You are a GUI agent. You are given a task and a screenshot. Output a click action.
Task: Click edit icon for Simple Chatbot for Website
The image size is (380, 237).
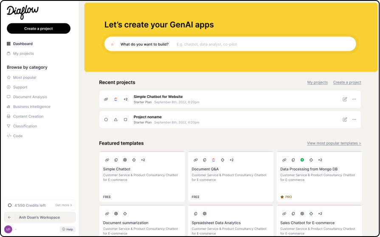point(345,99)
